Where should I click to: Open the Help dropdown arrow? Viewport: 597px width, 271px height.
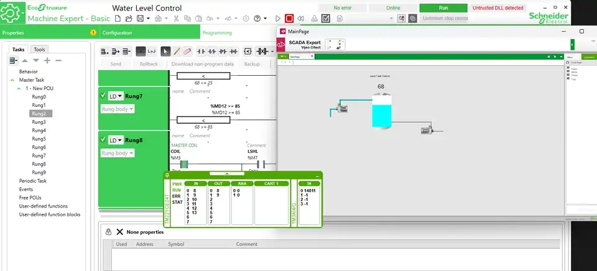tap(266, 18)
